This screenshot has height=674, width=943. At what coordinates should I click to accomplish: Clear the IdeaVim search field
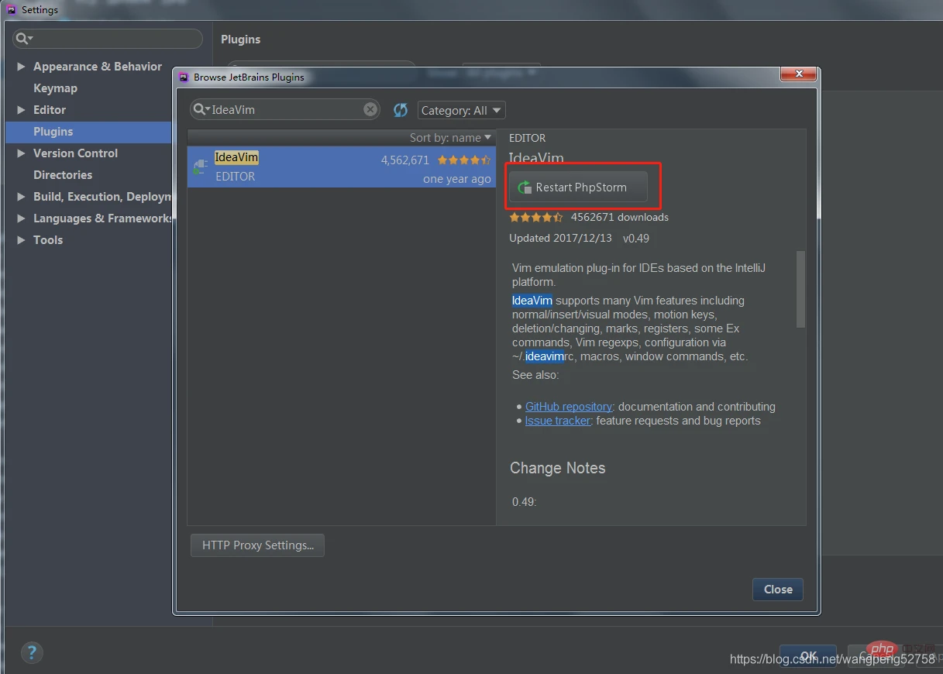click(x=370, y=110)
